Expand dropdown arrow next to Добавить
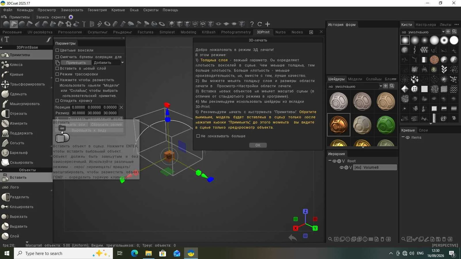This screenshot has width=461, height=259. point(122,62)
